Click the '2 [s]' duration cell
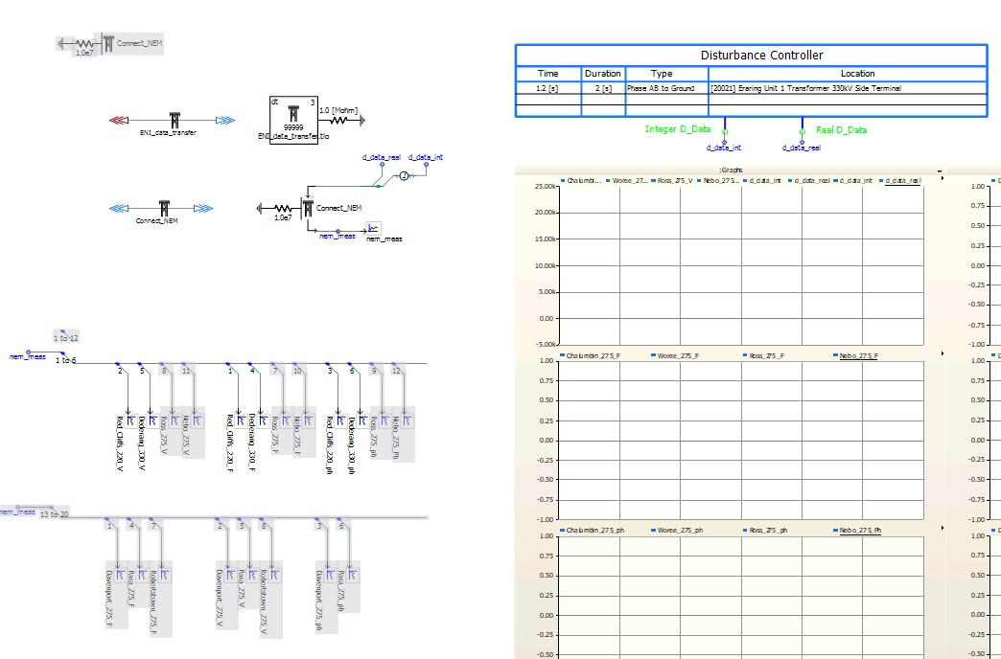The image size is (1001, 659). (x=603, y=88)
